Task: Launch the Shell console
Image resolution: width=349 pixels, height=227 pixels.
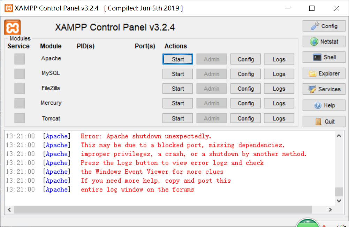Action: [x=324, y=57]
